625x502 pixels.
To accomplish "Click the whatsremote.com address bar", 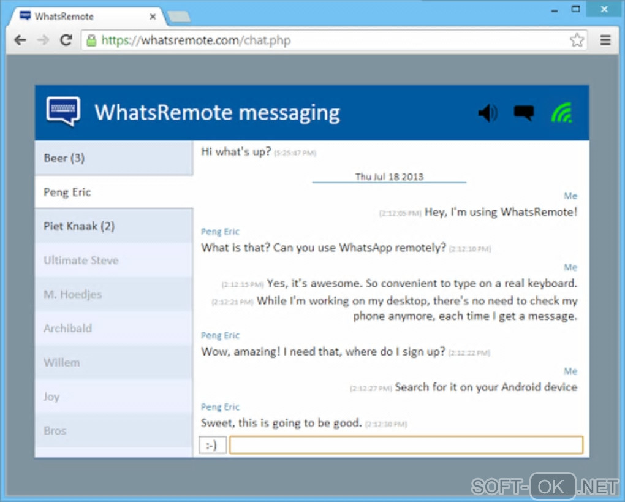I will (334, 40).
